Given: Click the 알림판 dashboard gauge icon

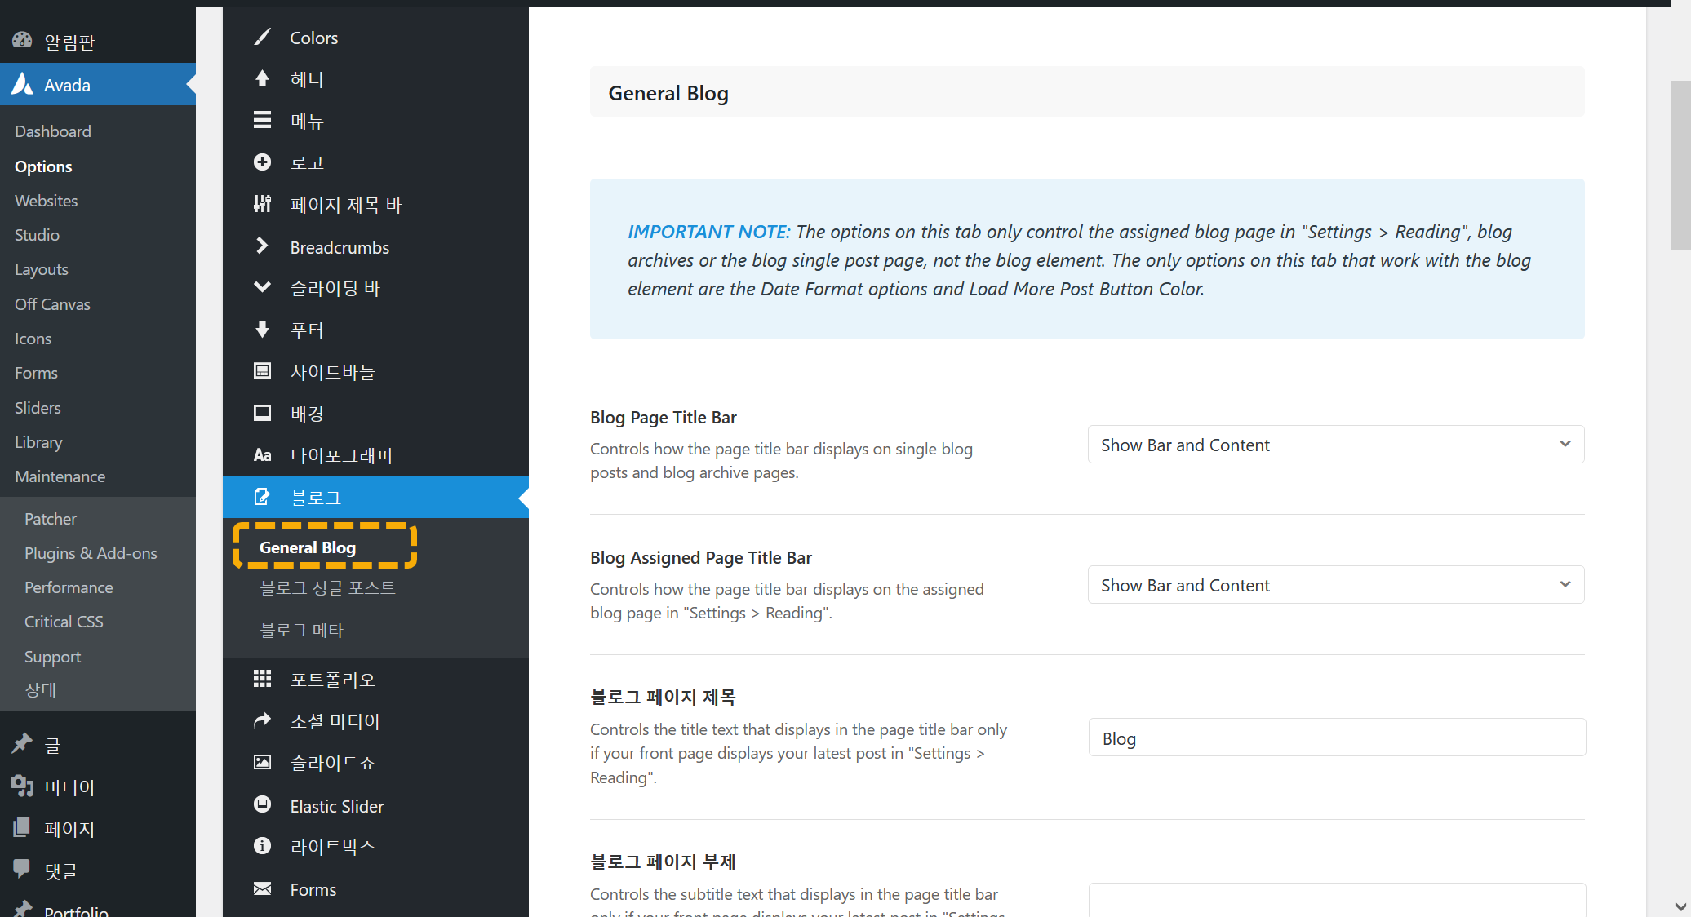Looking at the screenshot, I should point(22,40).
